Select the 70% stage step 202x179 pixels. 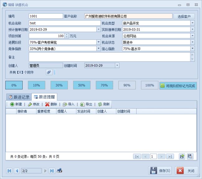click(104, 85)
